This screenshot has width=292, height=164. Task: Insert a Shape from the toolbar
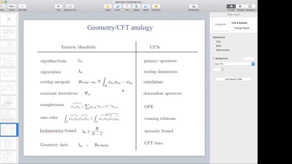click(x=136, y=6)
